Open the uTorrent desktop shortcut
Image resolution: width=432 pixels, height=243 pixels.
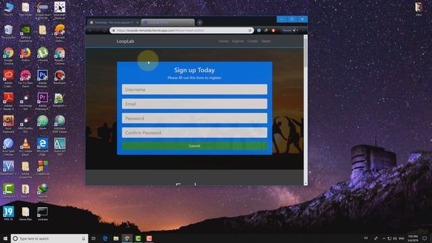43,54
